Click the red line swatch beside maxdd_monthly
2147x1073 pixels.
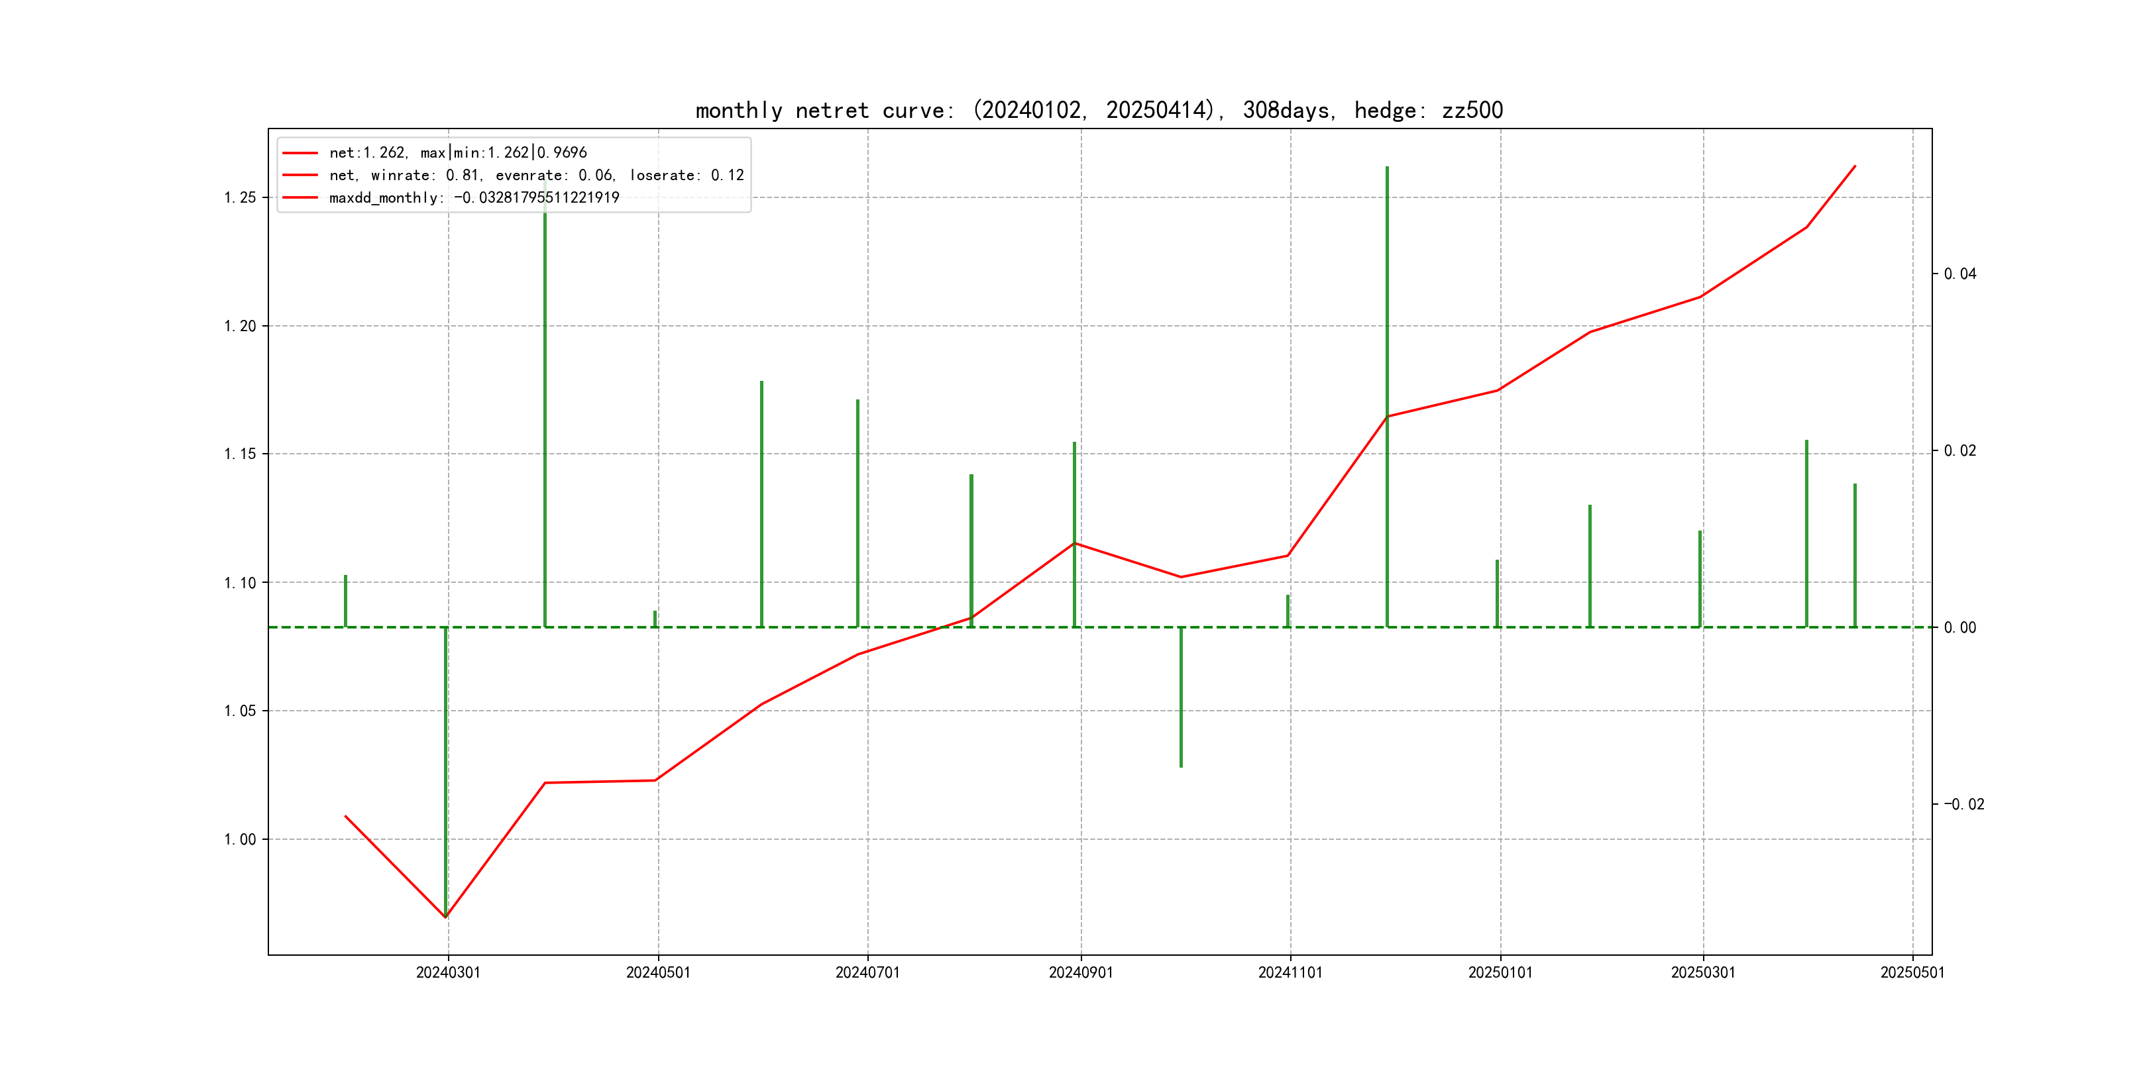coord(300,197)
